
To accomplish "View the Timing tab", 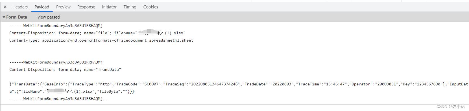I will click(130, 7).
